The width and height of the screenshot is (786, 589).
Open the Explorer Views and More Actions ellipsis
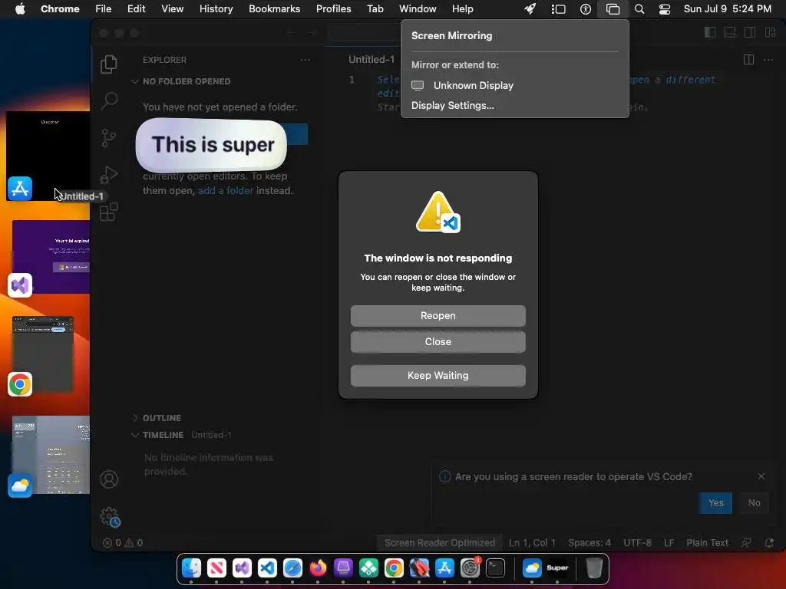(305, 60)
